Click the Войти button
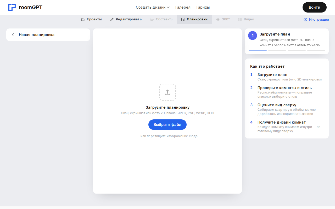This screenshot has width=335, height=209. pyautogui.click(x=314, y=7)
